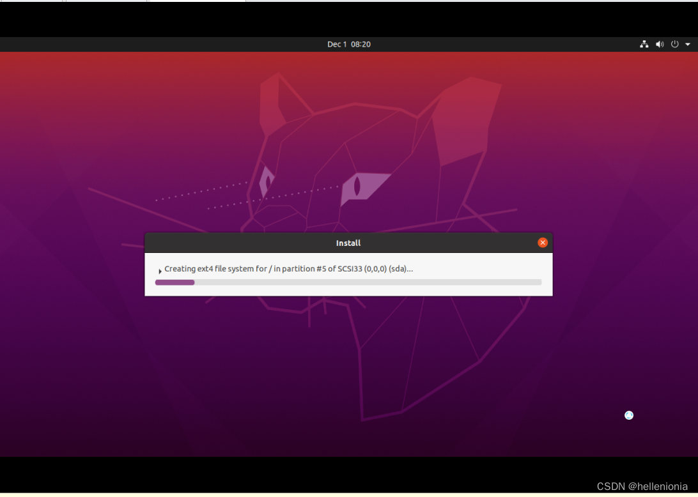The image size is (698, 497).
Task: Open system status menu via top-right chevron
Action: pyautogui.click(x=688, y=44)
